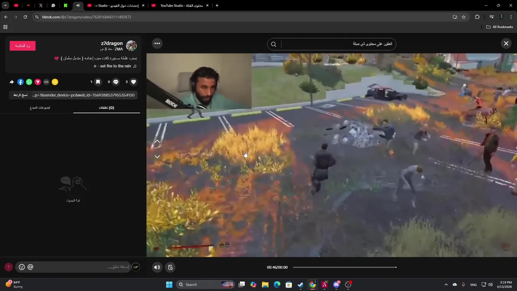Open the emoji picker in comment box
517x291 pixels.
[22, 267]
